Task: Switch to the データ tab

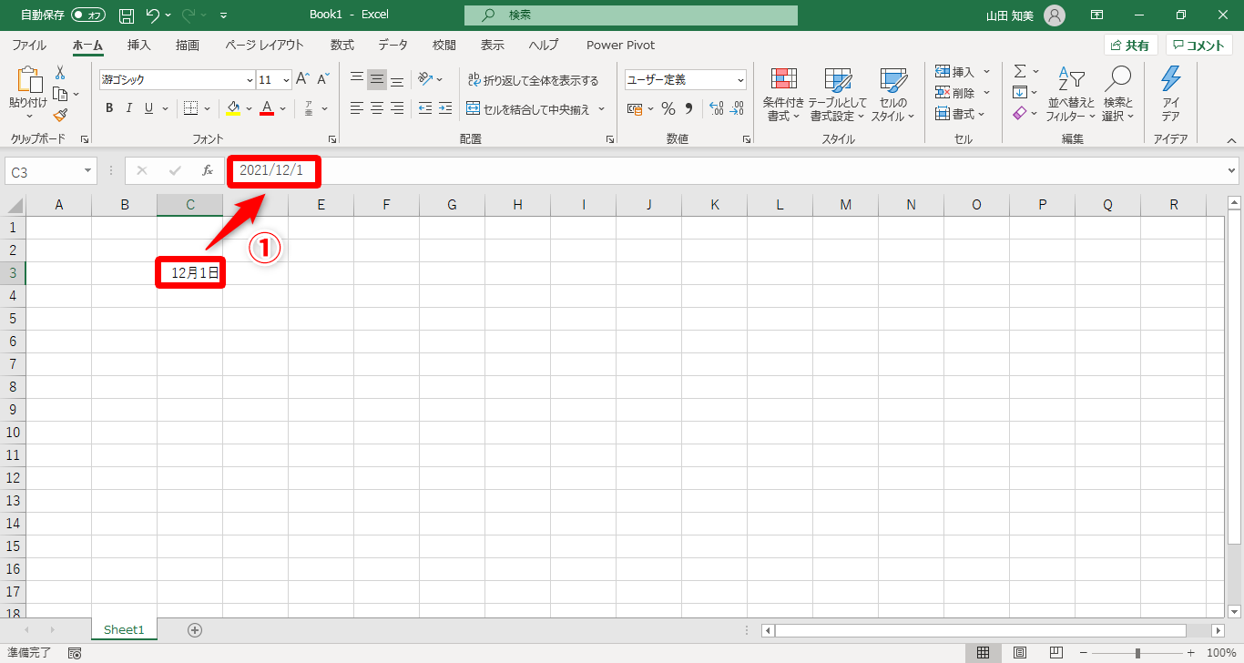Action: coord(393,45)
